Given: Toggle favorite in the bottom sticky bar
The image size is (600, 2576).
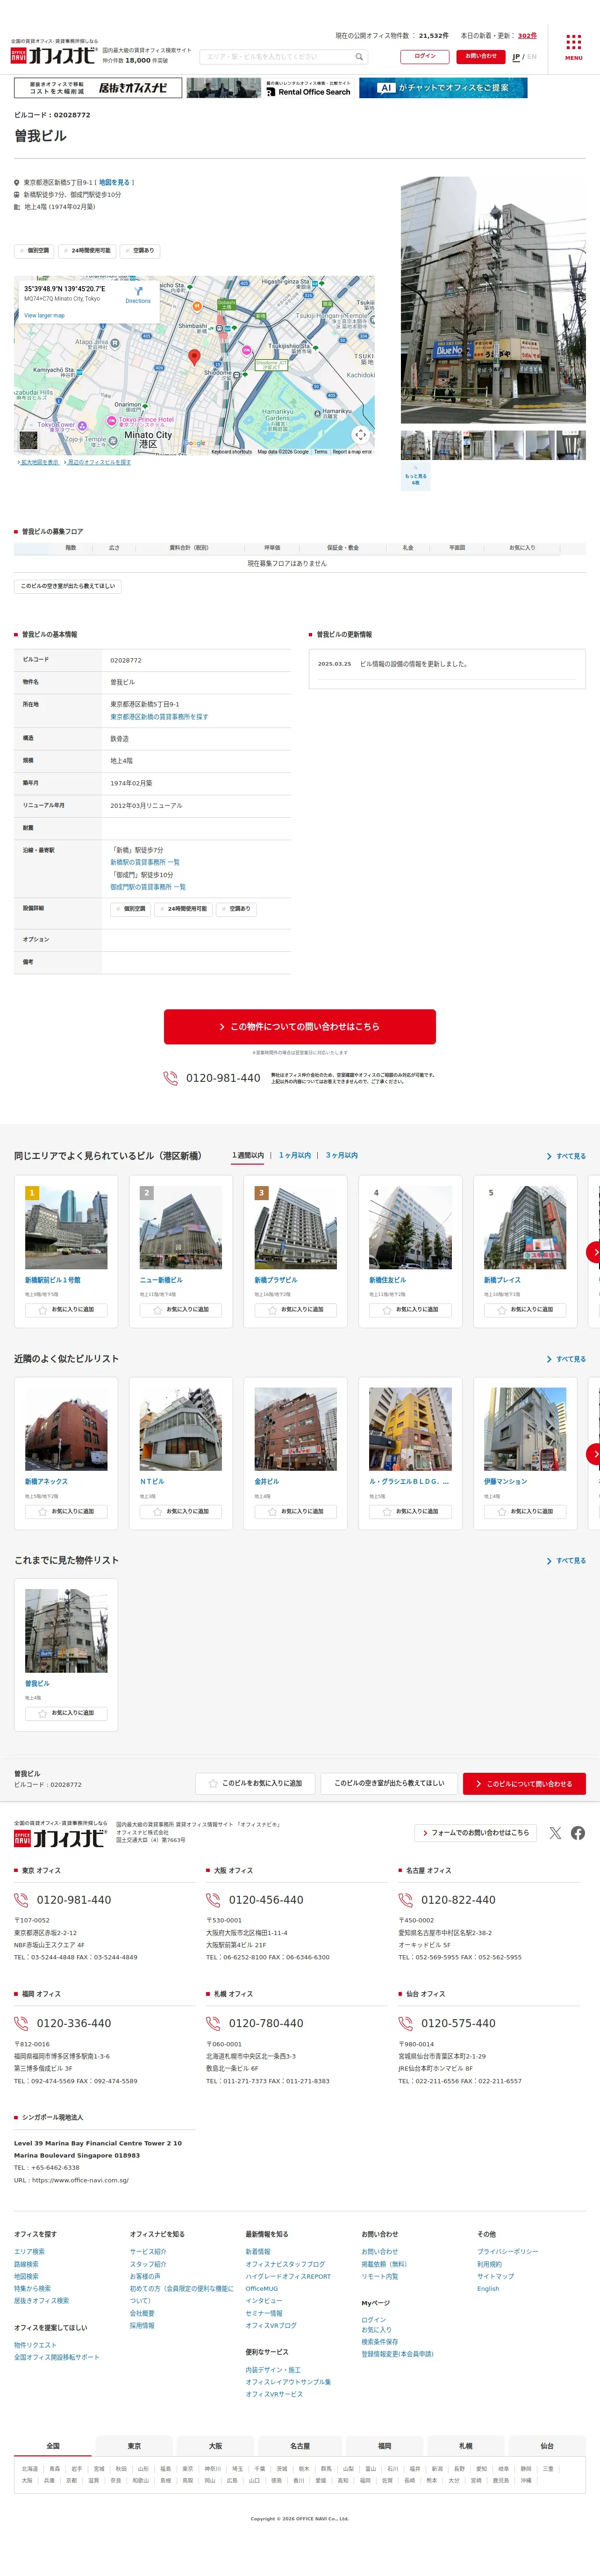Looking at the screenshot, I should click(255, 1783).
